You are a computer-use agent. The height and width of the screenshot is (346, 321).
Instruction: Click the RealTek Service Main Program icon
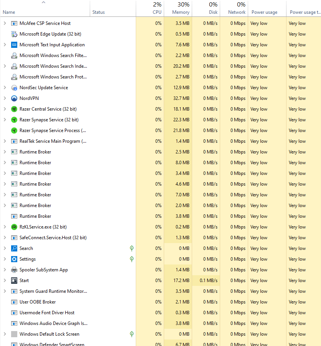pyautogui.click(x=14, y=141)
